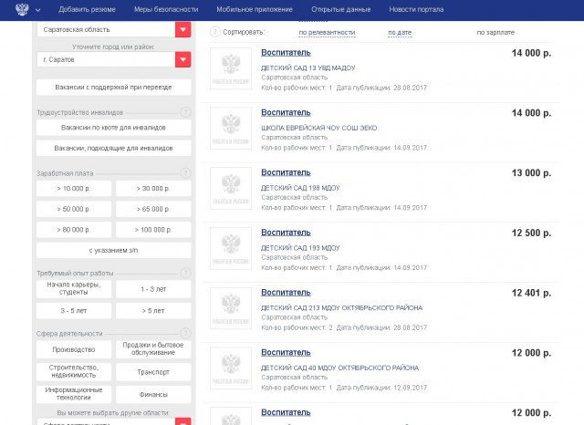Screen dimensions: 584x425
Task: Click help icon next to 'Заработная плата'
Action: click(185, 173)
